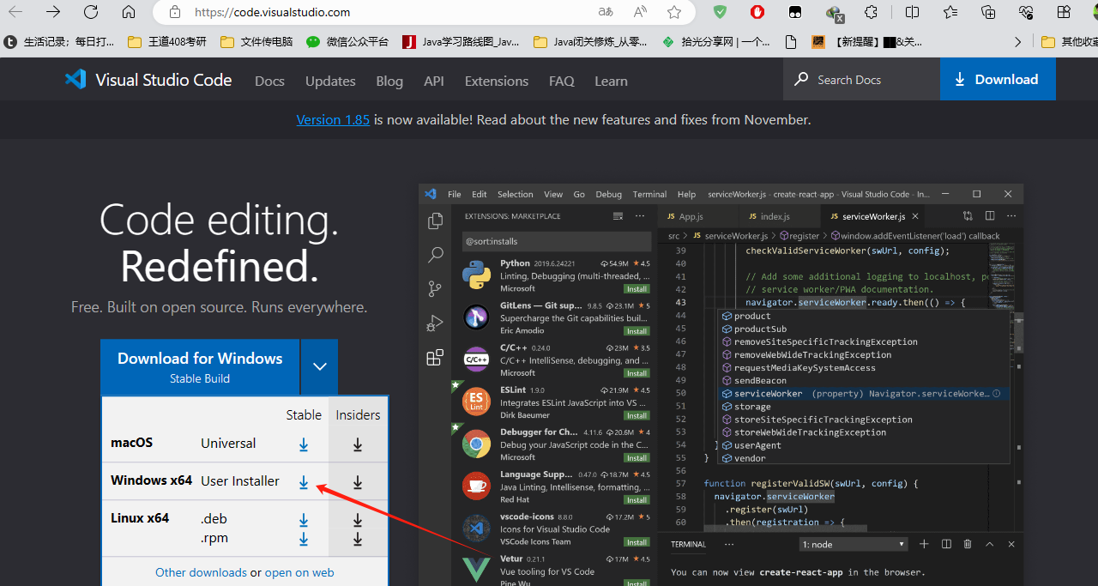Viewport: 1098px width, 586px height.
Task: Click the magnifier icon in Search Docs
Action: coord(801,79)
